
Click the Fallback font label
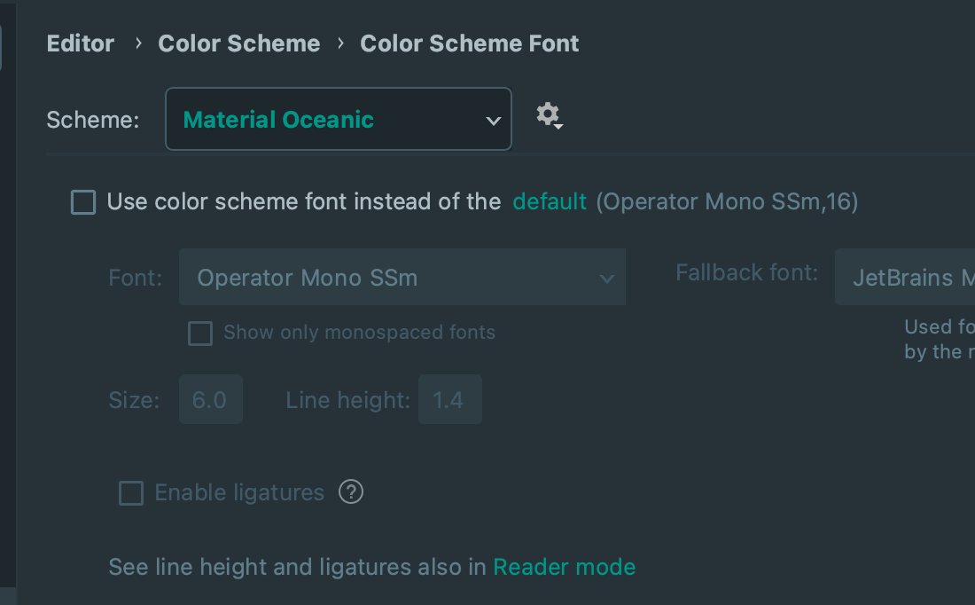(746, 272)
